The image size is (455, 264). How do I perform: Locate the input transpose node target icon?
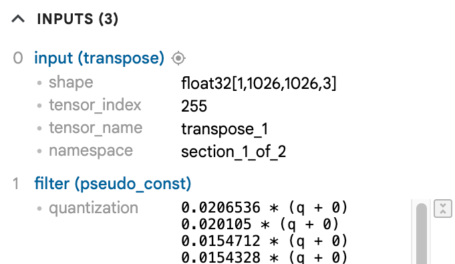point(178,58)
